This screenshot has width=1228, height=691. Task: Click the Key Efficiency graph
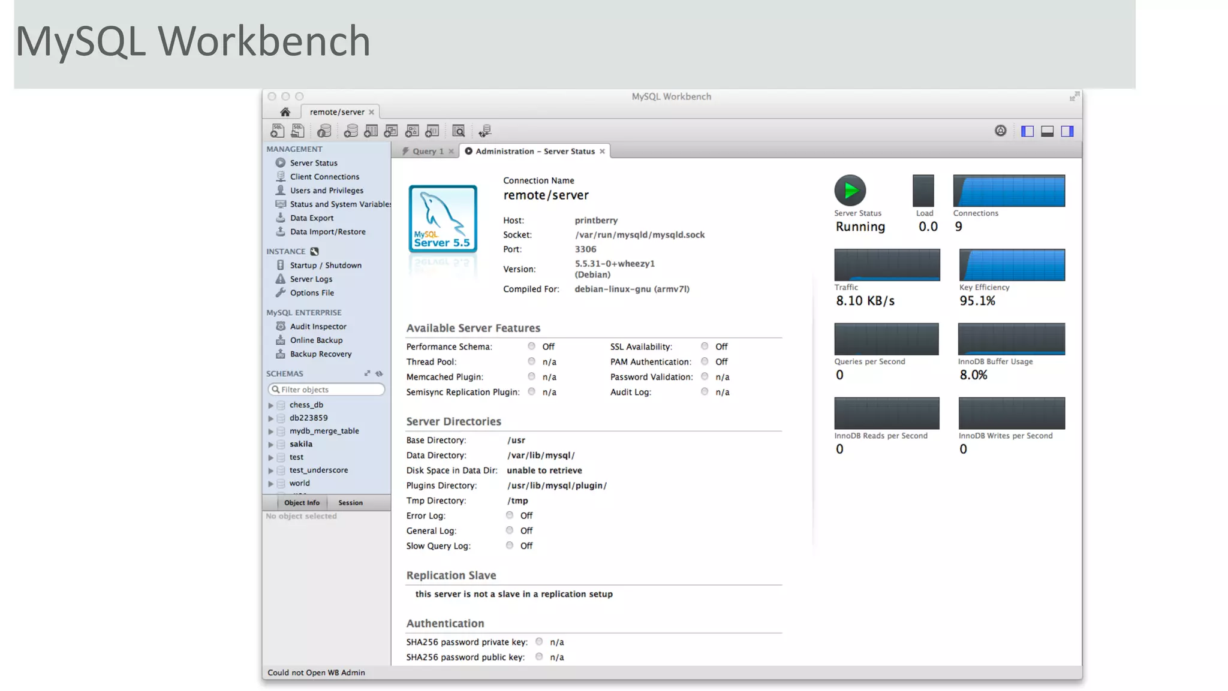click(1012, 265)
